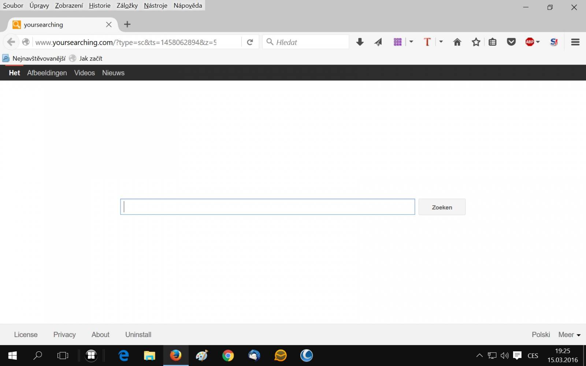Open the Historie menu
Screen dimensions: 586x366
click(x=100, y=5)
